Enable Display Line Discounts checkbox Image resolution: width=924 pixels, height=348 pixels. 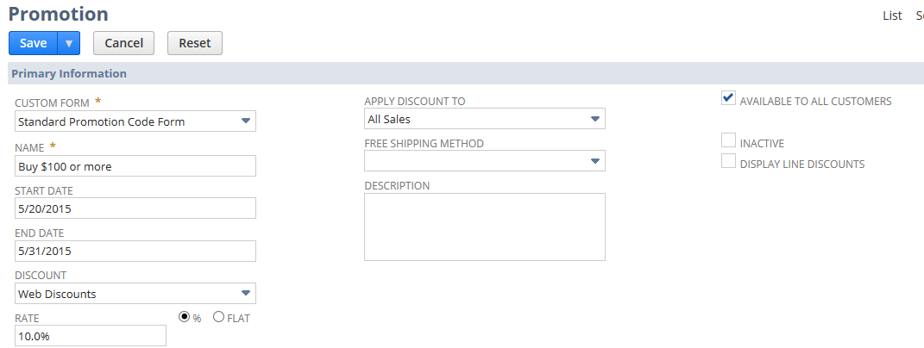tap(728, 161)
